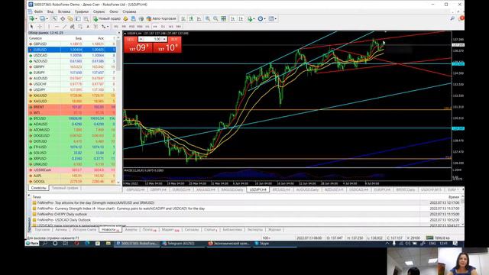Toggle the Navigator panel icon
The image size is (489, 275).
coord(70,18)
